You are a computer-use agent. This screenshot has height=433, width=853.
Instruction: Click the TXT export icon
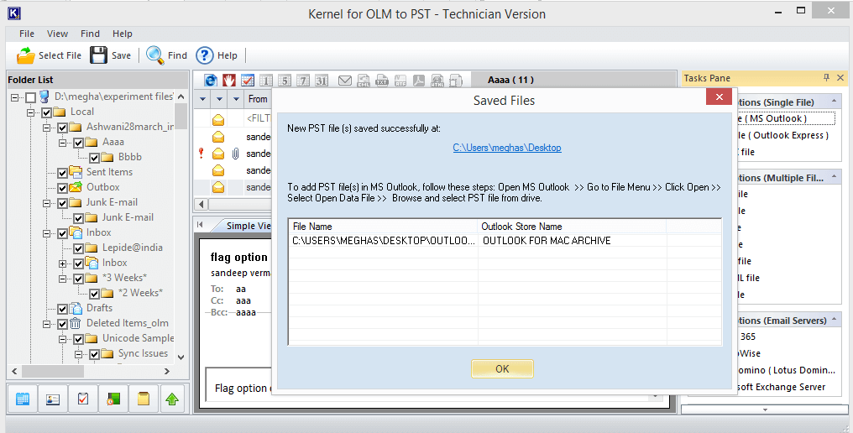coord(382,81)
